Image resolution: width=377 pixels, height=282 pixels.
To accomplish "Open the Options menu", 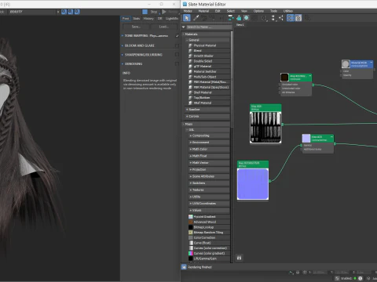I will (258, 11).
